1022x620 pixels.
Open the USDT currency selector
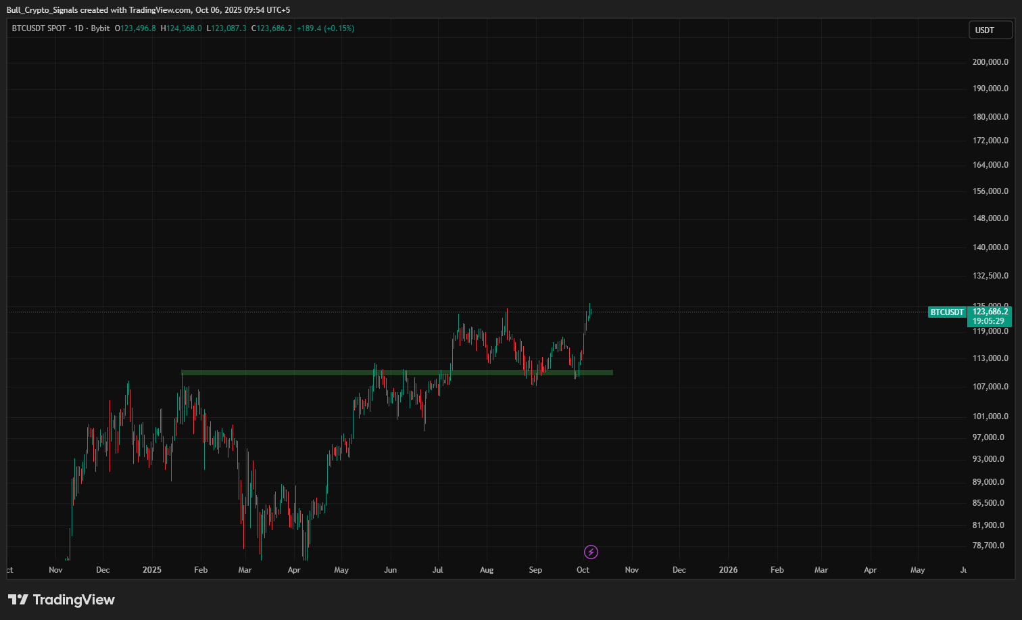pos(990,30)
